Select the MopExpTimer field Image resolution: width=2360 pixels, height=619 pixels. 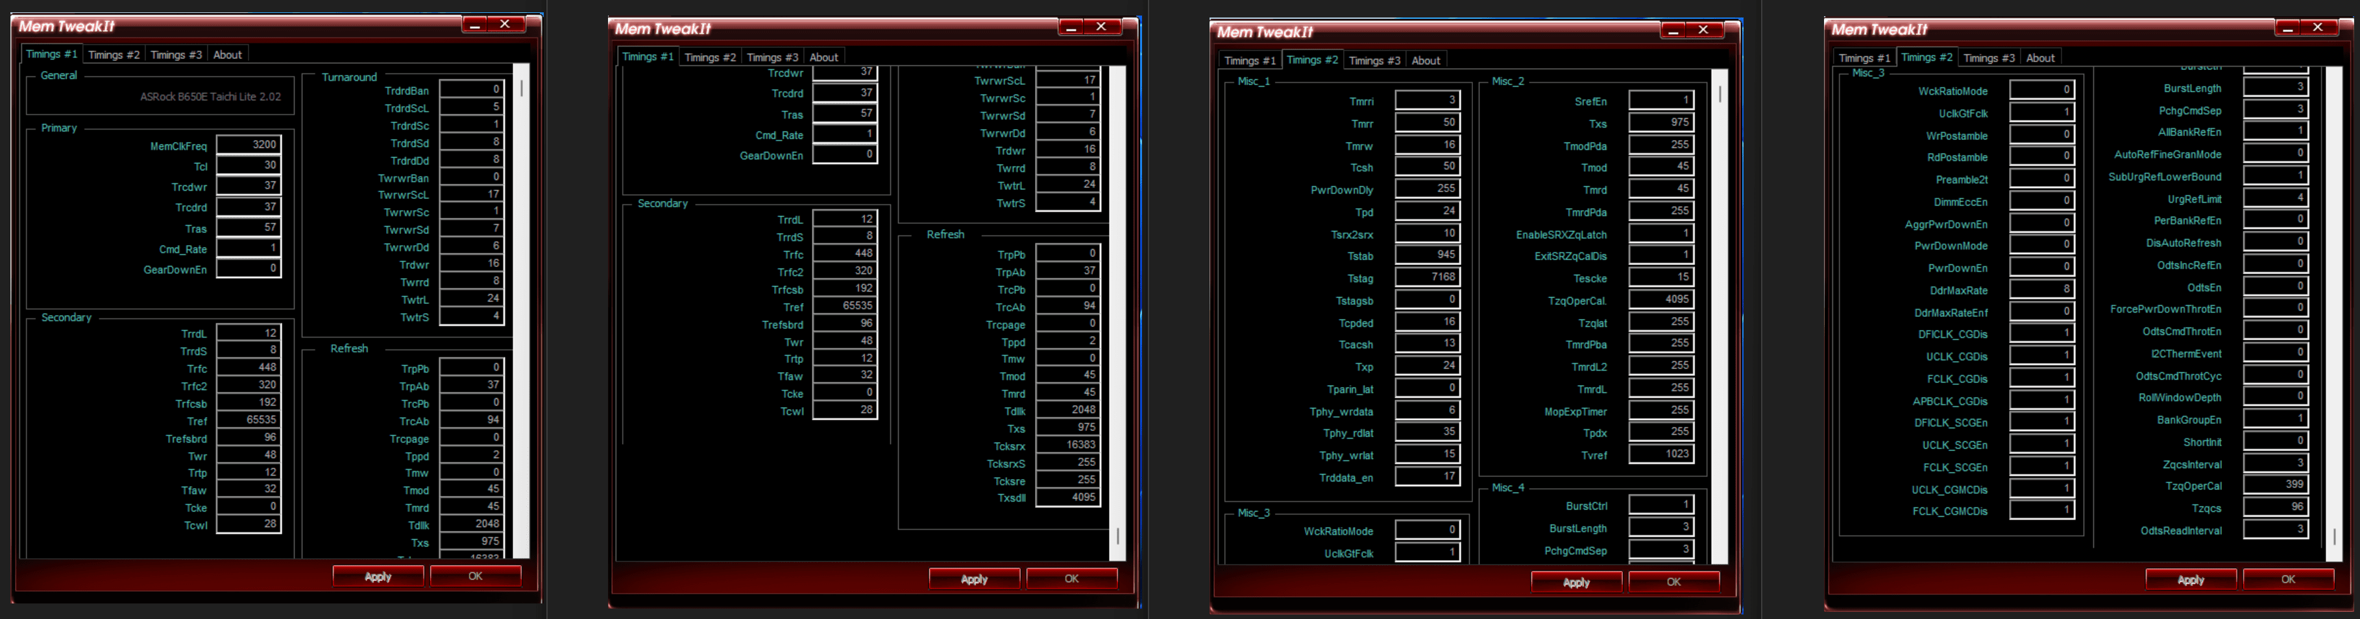(x=1661, y=410)
